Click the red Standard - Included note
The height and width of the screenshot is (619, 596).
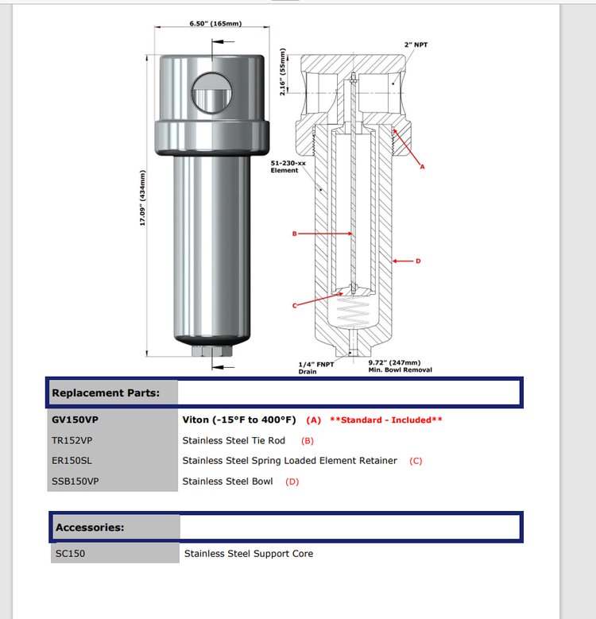coord(385,420)
